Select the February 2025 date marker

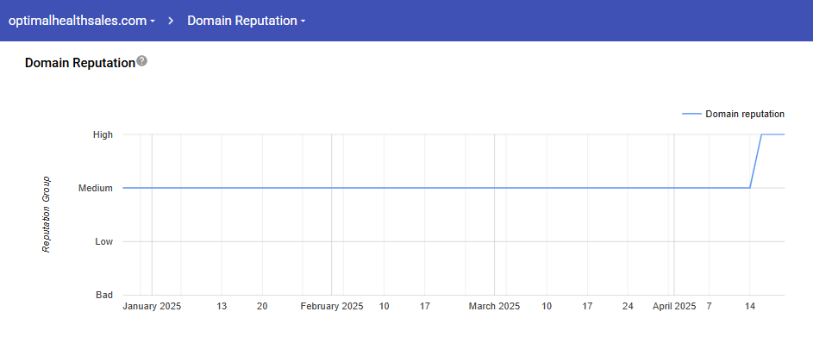332,306
